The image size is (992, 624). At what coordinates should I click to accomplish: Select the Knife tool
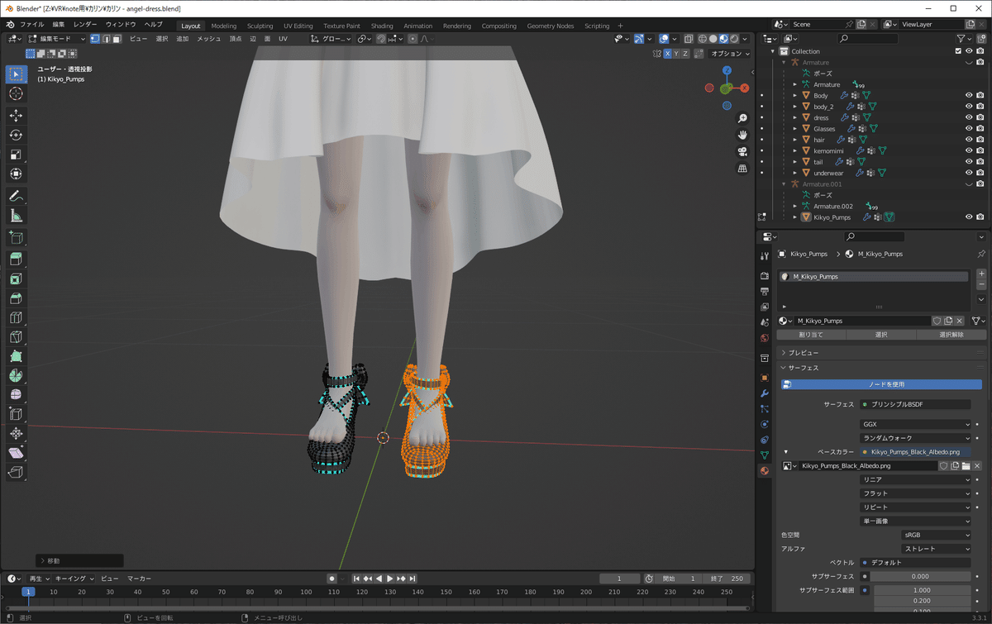coord(16,337)
